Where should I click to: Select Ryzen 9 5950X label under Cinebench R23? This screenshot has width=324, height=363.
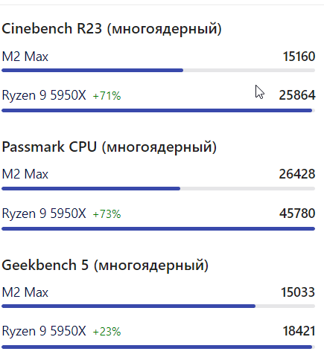44,95
